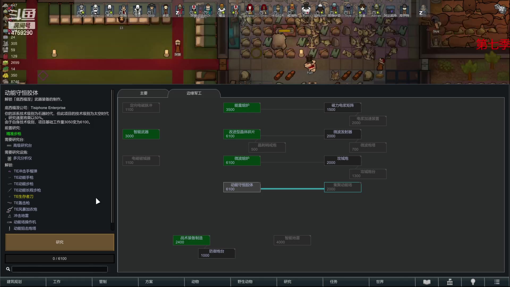Open the 野生动物 wildlife menu
510x287 pixels.
[x=254, y=282]
